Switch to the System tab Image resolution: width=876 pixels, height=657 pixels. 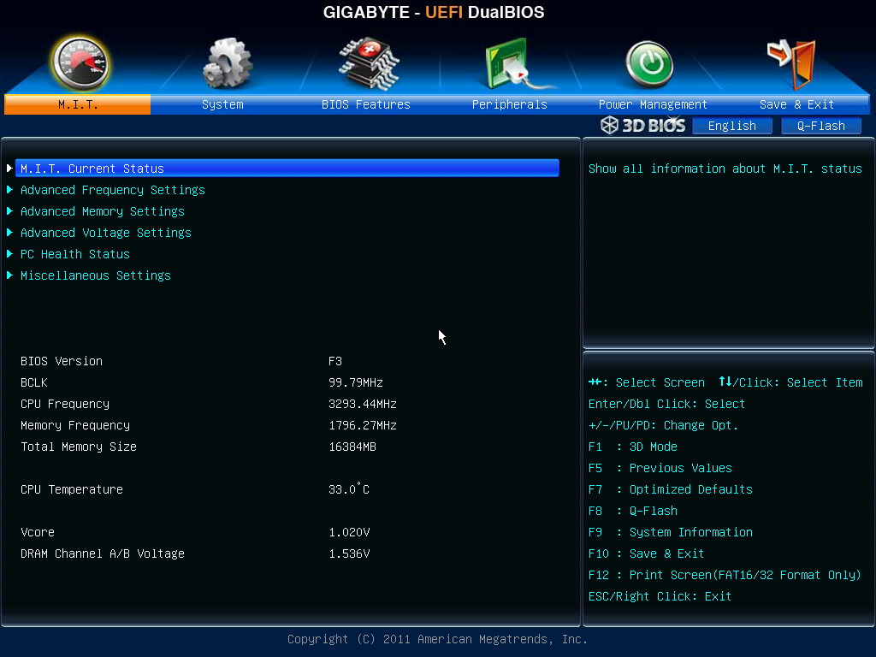pyautogui.click(x=222, y=104)
